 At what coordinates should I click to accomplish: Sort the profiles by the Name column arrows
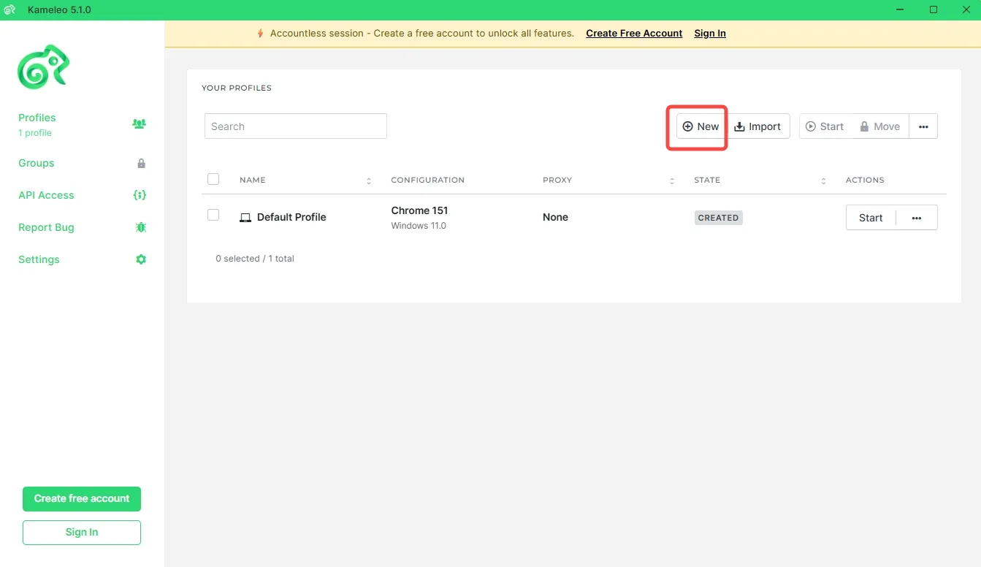pyautogui.click(x=369, y=180)
